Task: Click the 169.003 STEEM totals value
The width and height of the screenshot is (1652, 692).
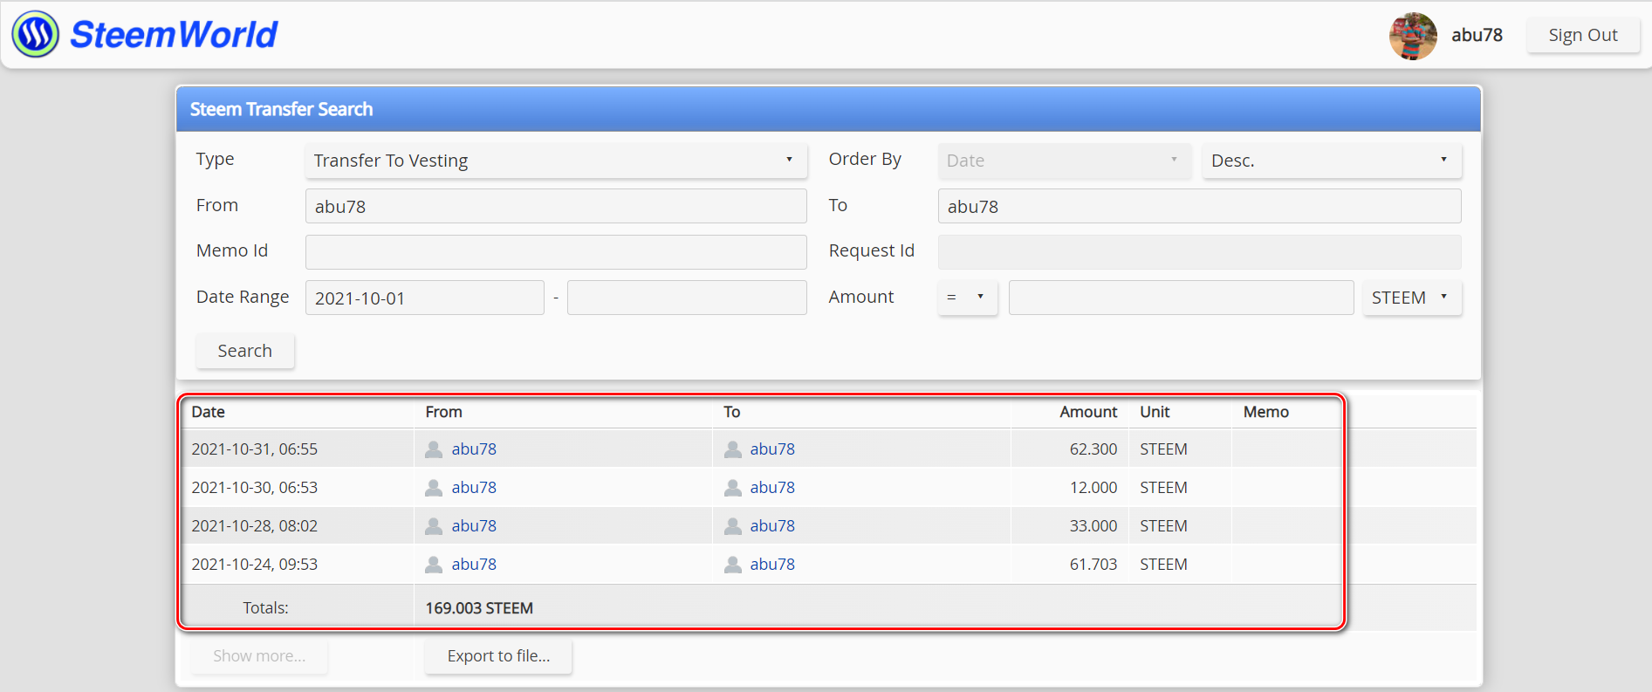Action: (x=479, y=608)
